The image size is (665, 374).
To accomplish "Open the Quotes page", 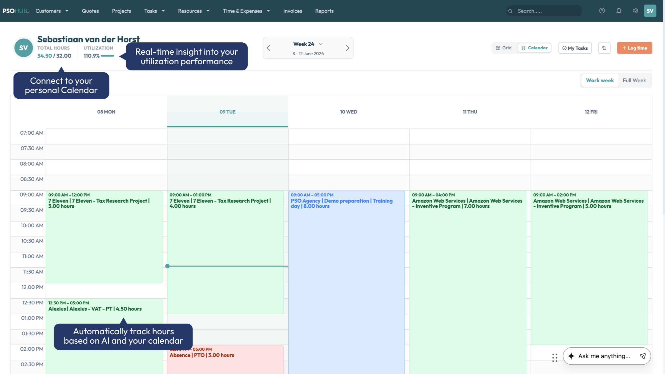I will [x=90, y=11].
